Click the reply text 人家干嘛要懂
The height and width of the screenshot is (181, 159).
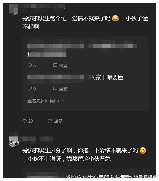click(108, 77)
